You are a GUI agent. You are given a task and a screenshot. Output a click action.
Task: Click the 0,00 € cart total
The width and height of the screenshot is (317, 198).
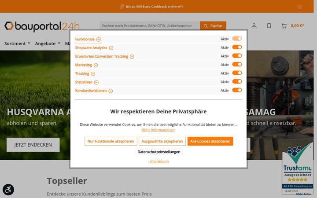point(297,26)
